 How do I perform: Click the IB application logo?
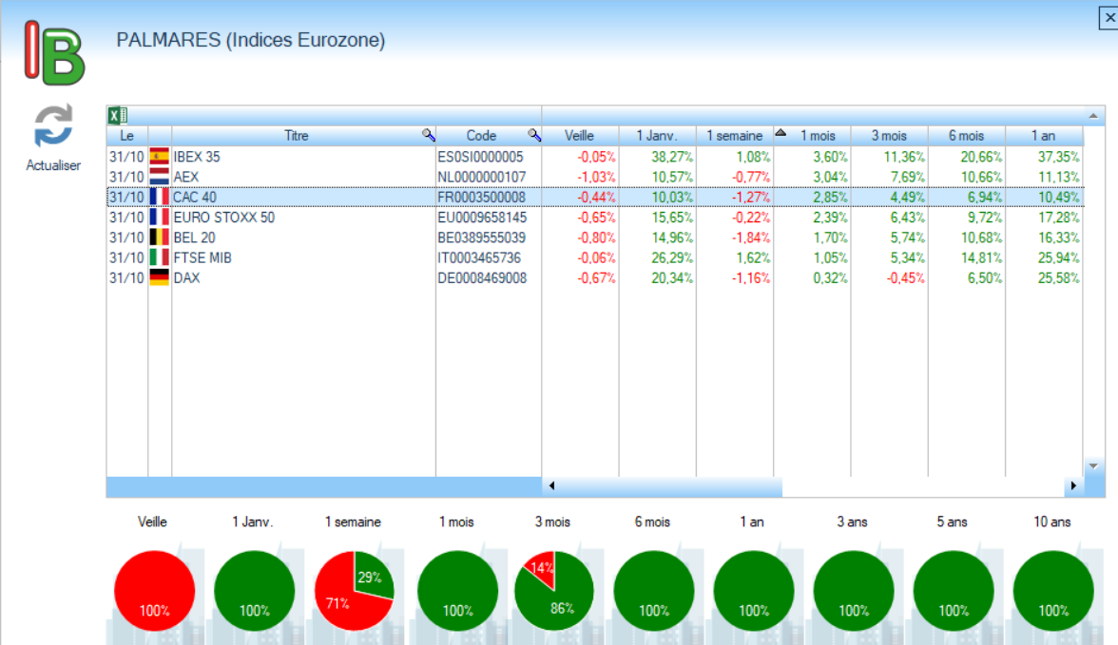point(54,53)
